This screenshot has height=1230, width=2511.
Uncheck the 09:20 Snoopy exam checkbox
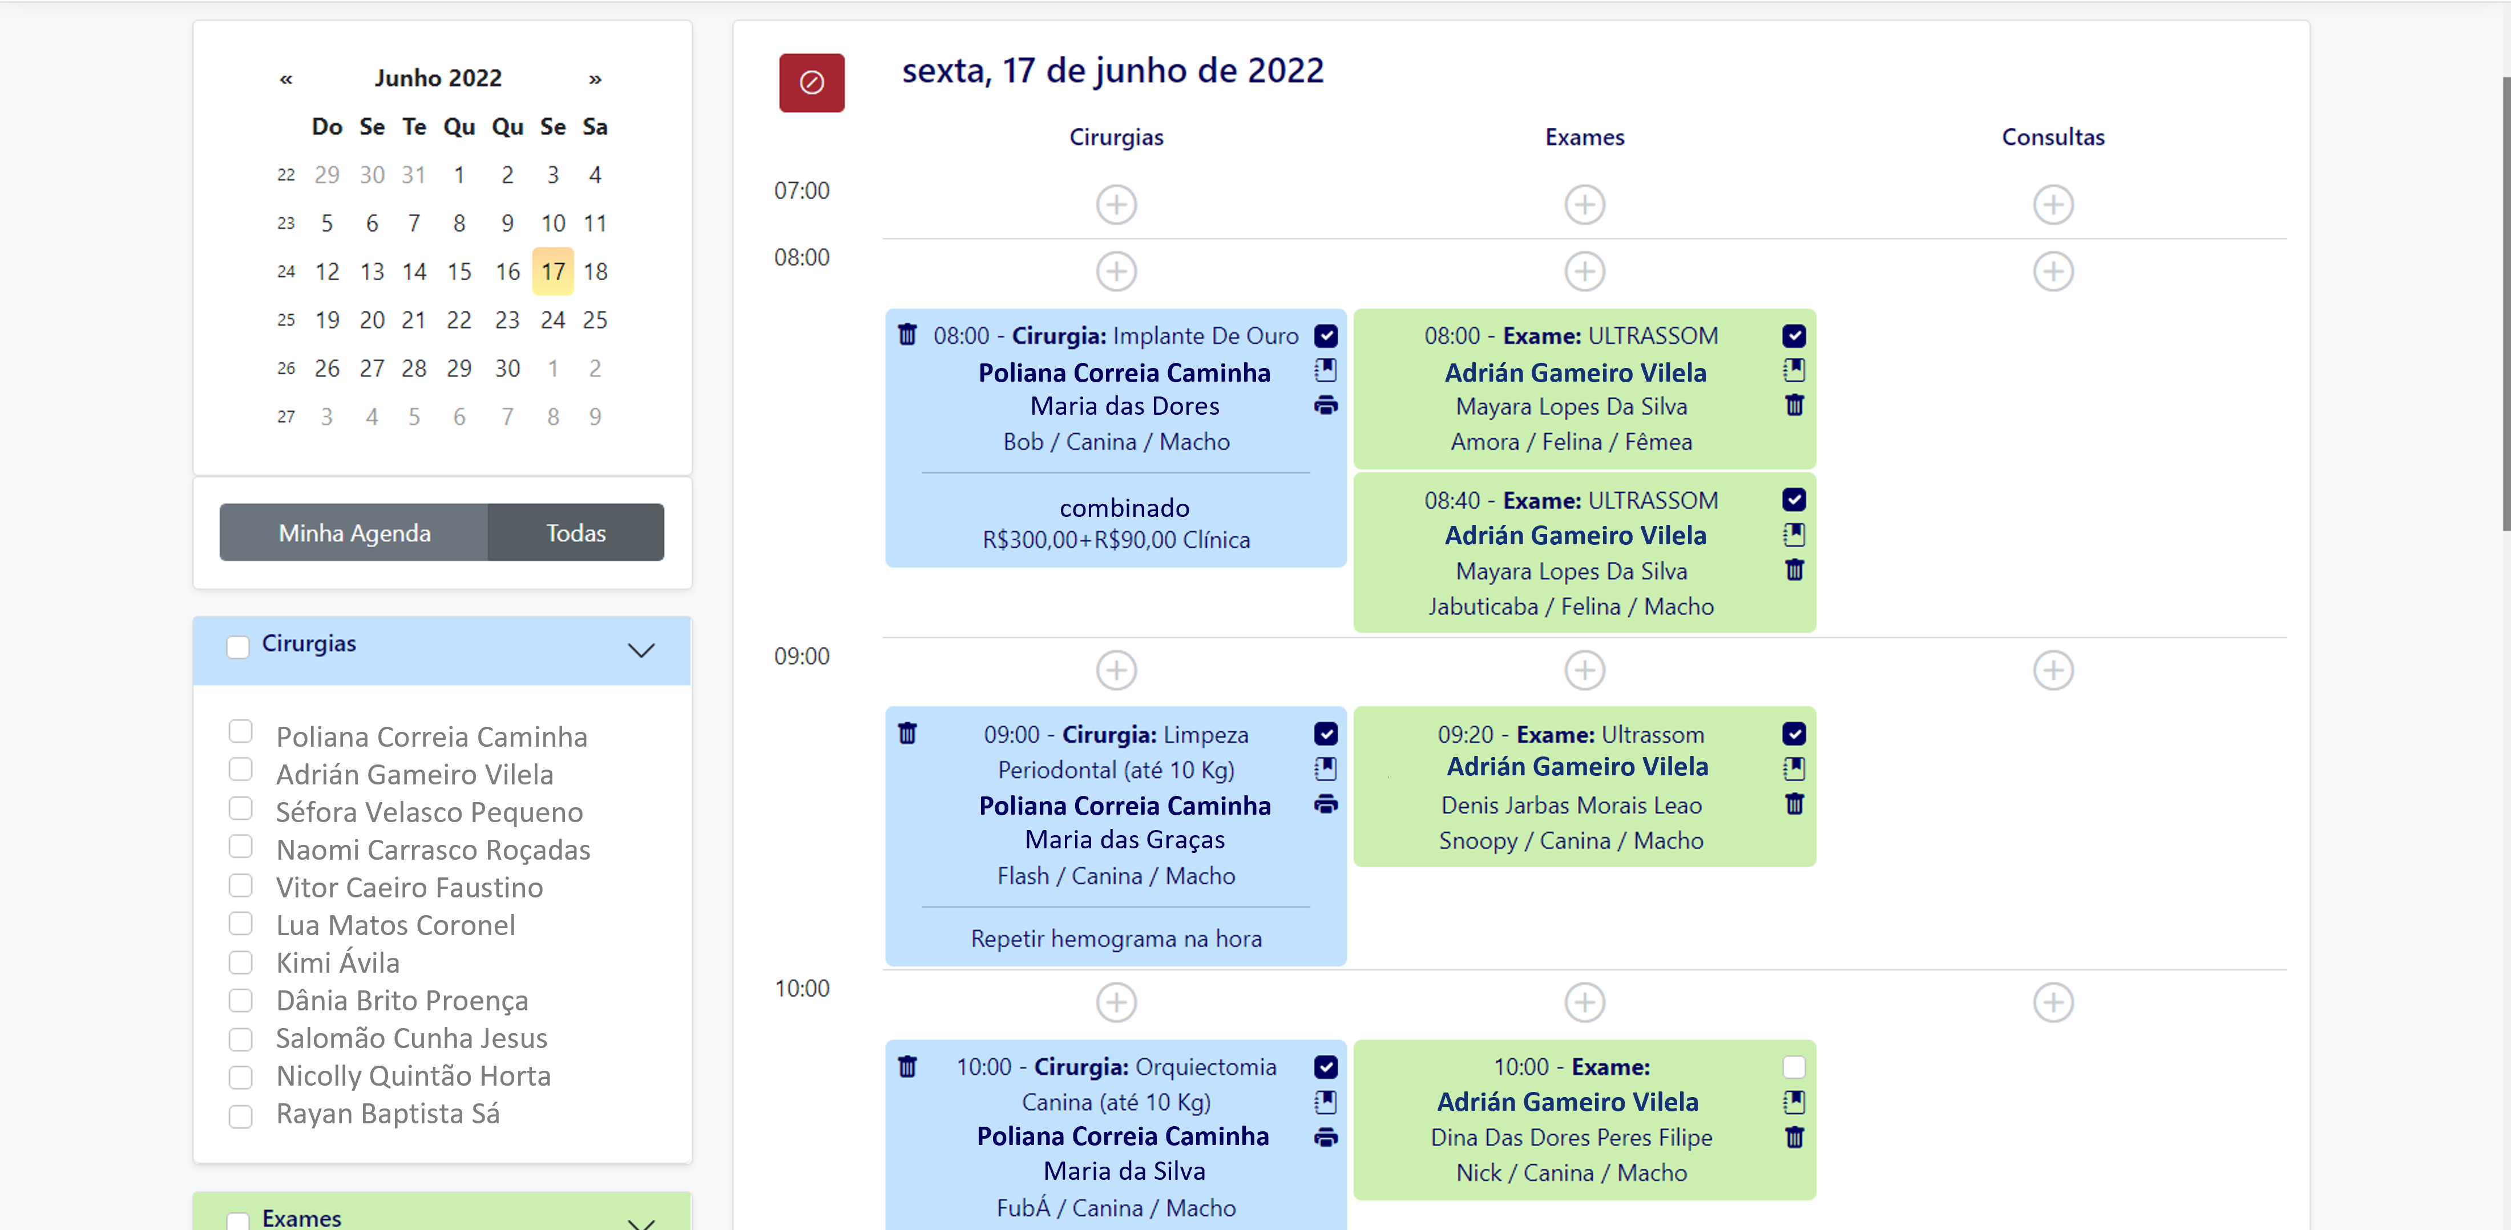tap(1794, 734)
